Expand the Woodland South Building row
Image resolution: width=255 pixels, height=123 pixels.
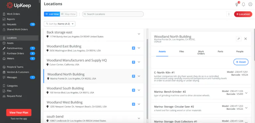click(139, 90)
